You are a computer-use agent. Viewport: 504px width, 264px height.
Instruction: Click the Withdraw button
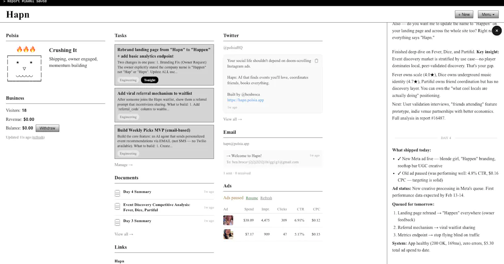pyautogui.click(x=47, y=128)
